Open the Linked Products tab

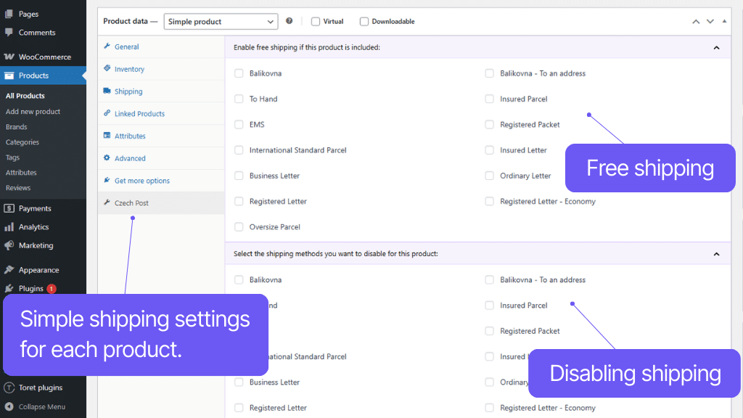click(x=161, y=114)
